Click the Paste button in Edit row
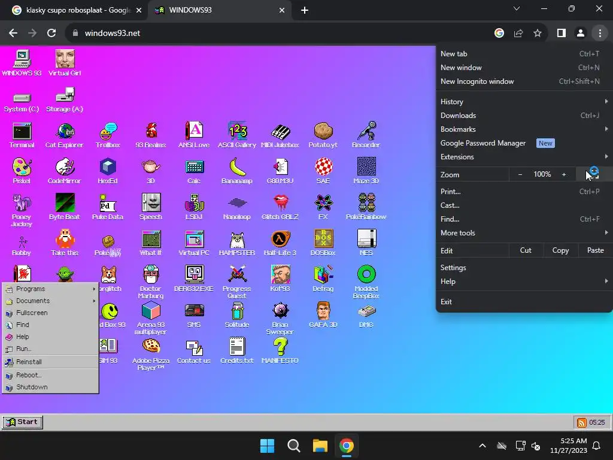This screenshot has height=460, width=613. 596,250
